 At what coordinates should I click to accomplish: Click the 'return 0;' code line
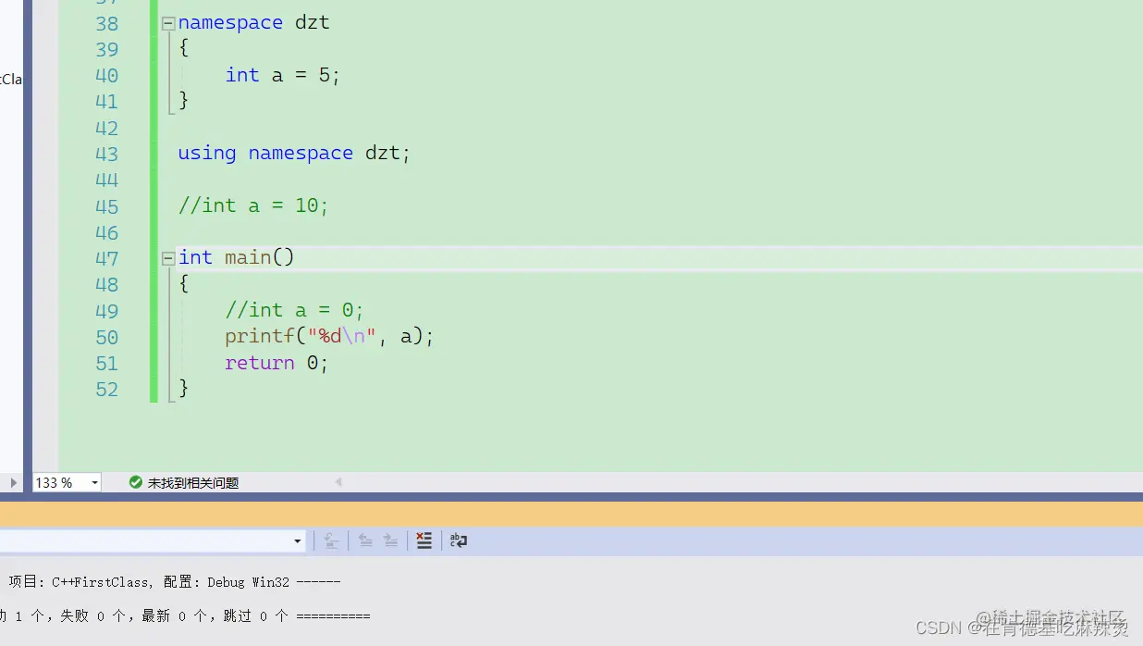[277, 363]
